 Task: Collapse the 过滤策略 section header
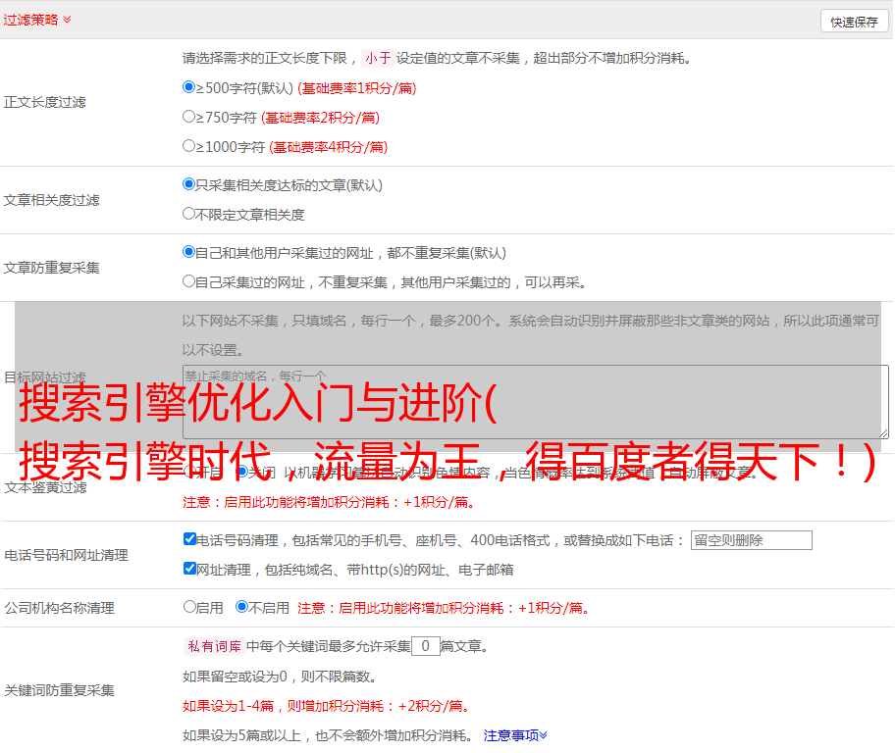pyautogui.click(x=37, y=20)
